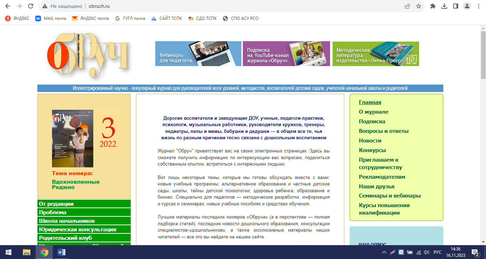The image size is (486, 259).
Task: Click the volume speaker tray icon
Action: 427,252
